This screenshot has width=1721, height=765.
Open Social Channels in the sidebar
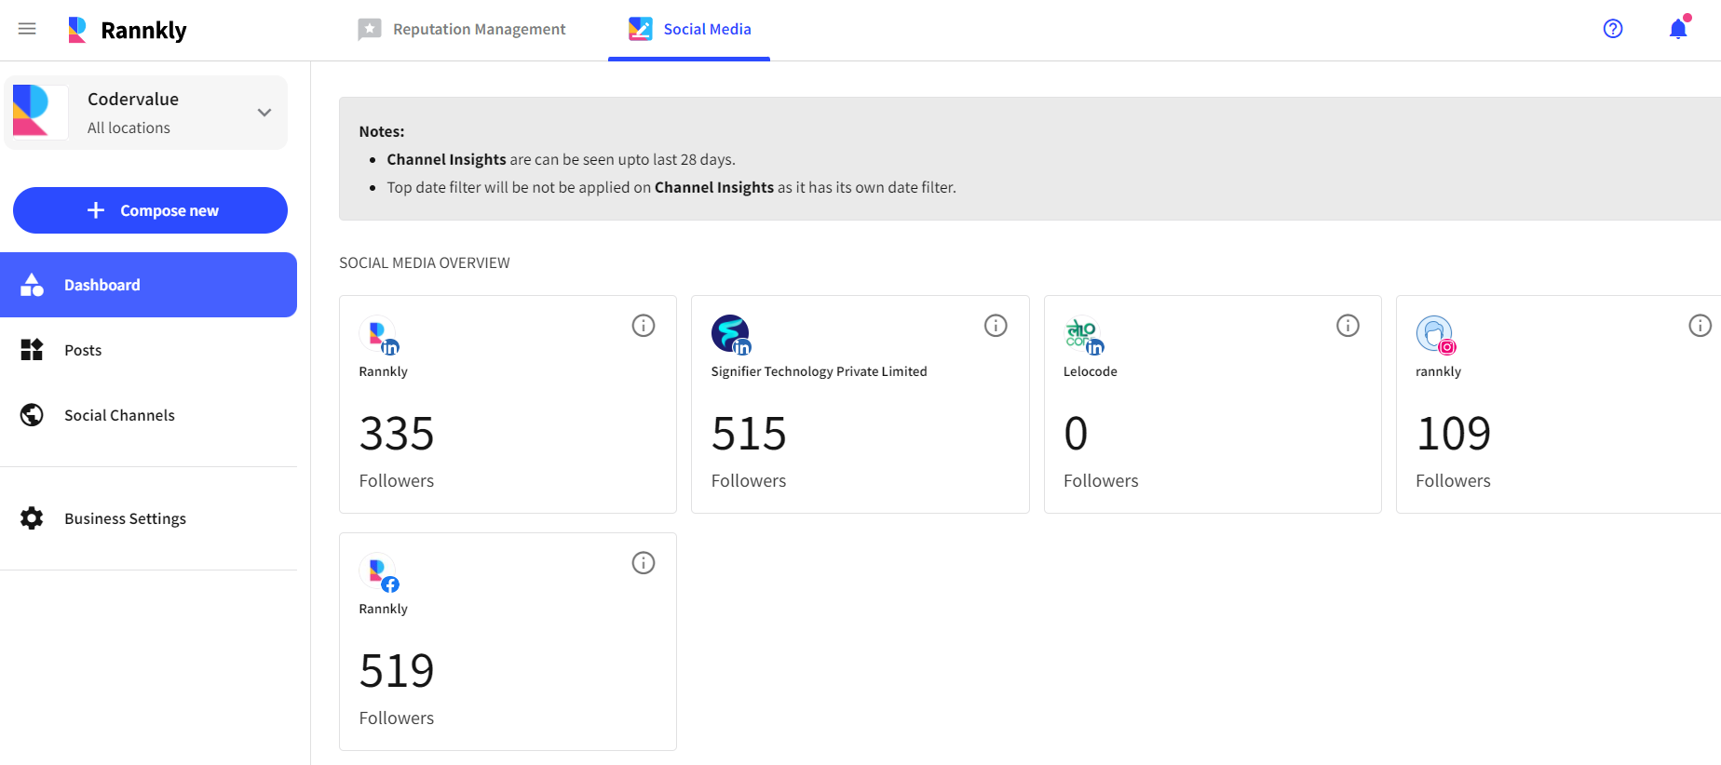pyautogui.click(x=148, y=415)
